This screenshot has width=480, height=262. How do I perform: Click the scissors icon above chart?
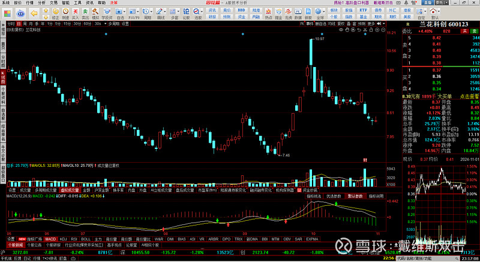tap(365, 30)
